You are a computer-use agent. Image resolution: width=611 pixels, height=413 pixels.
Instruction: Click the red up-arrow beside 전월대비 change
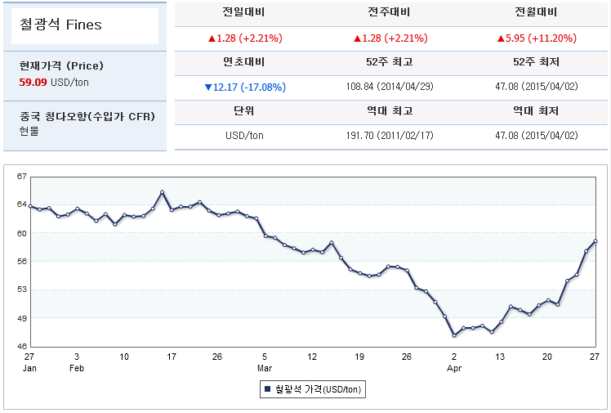click(x=501, y=38)
